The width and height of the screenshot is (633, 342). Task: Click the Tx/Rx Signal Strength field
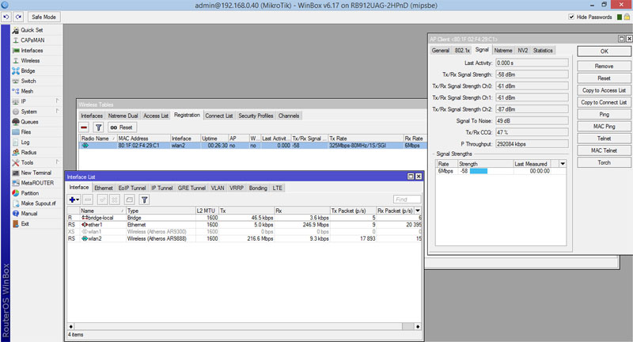532,74
